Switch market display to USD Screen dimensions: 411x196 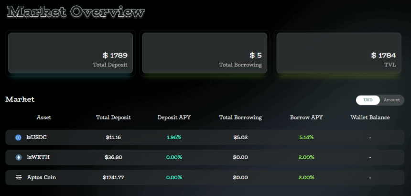pyautogui.click(x=368, y=100)
